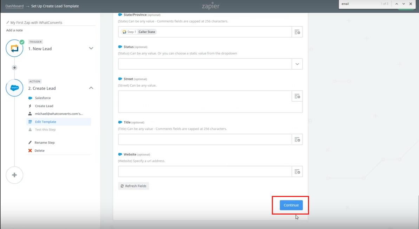Select the Caller State pill in State/Province
Screen dimensions: 419x229
tap(139, 32)
